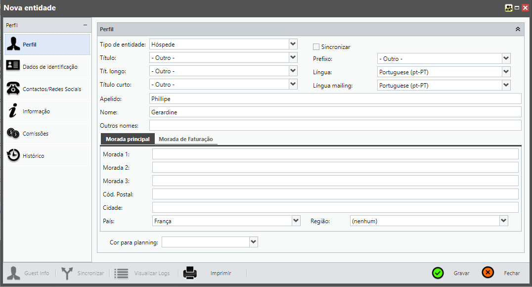Click the Perfil person icon in sidebar
The width and height of the screenshot is (532, 287).
(x=13, y=45)
